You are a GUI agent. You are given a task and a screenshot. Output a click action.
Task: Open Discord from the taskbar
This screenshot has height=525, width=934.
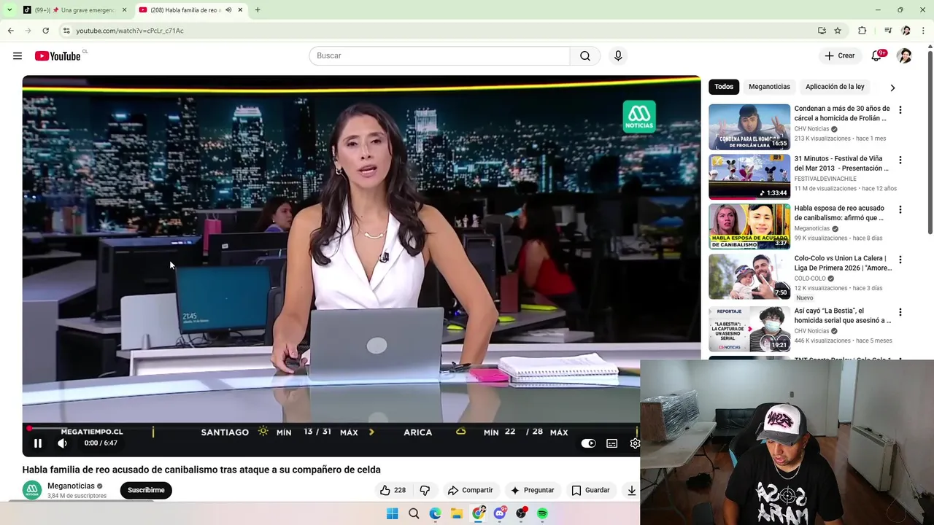(500, 513)
